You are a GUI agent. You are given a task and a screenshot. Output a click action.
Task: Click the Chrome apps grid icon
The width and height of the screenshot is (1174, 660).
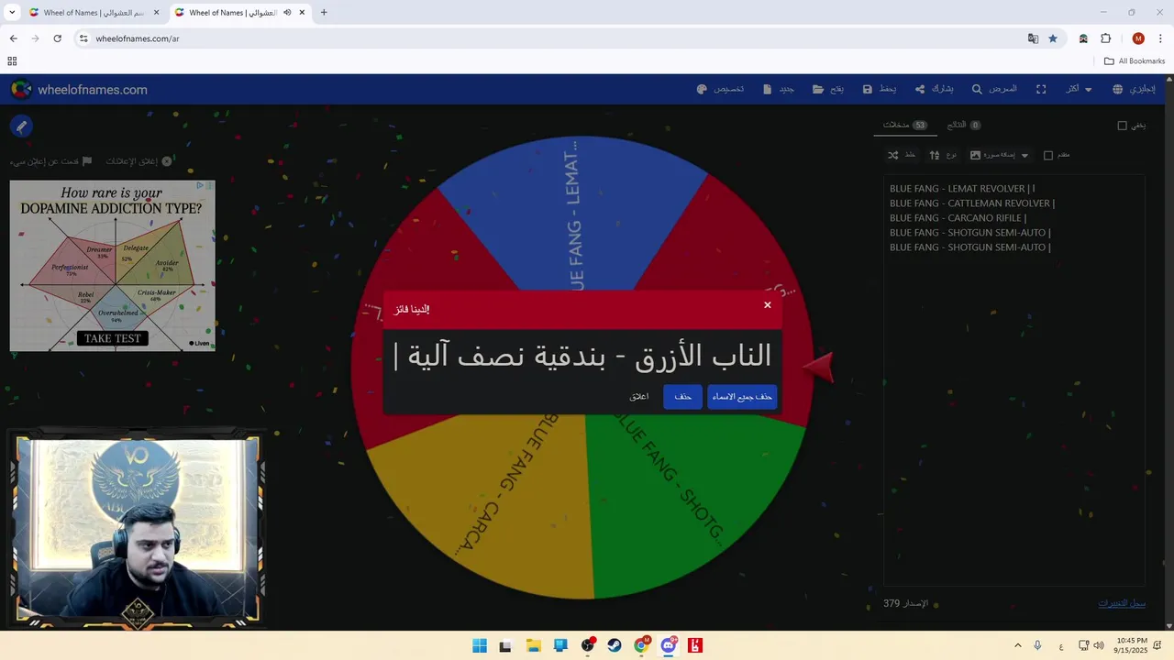pos(12,61)
